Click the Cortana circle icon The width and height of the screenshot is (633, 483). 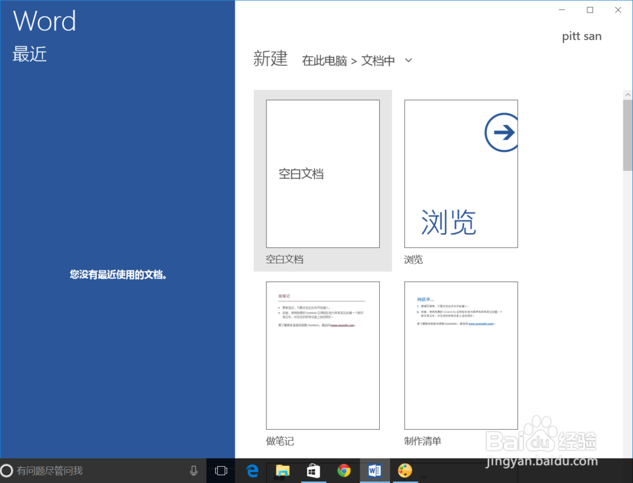pos(7,470)
